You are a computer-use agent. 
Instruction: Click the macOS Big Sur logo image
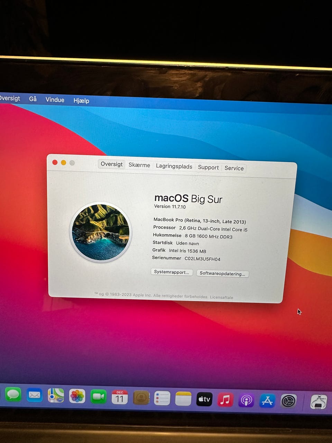click(x=101, y=232)
